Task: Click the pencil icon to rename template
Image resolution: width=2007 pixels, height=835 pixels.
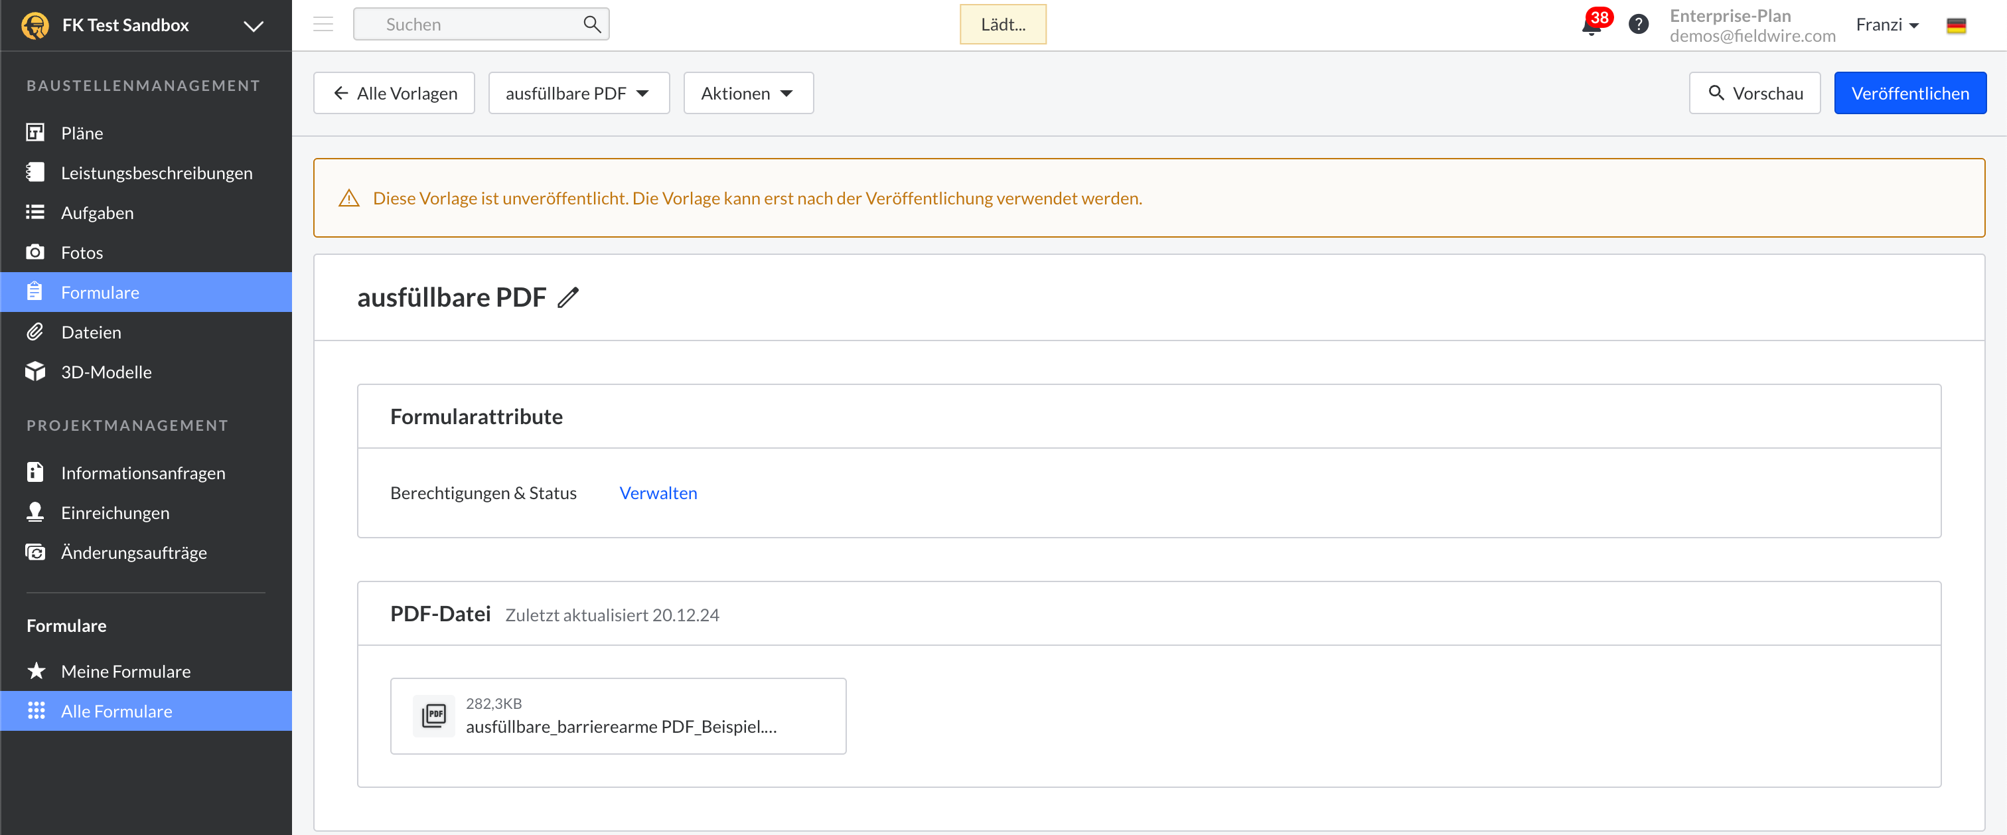Action: pos(569,297)
